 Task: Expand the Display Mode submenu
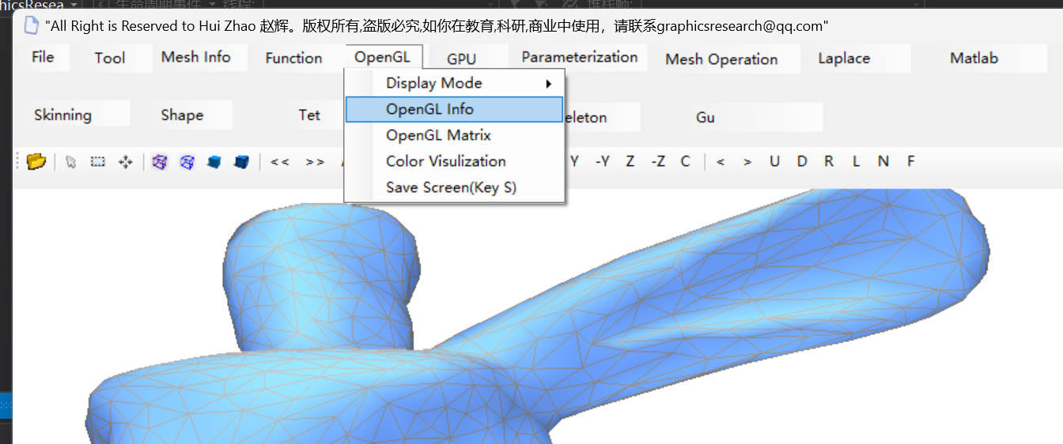pos(454,83)
